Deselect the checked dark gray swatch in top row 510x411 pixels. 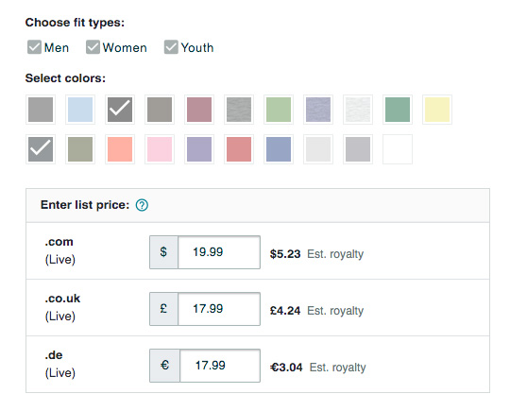120,110
